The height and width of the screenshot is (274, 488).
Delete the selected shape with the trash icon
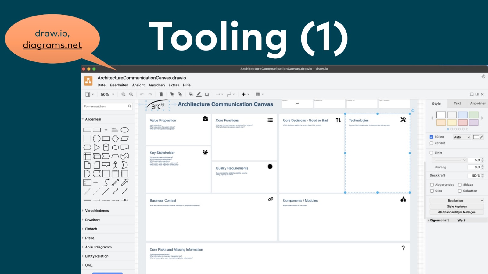[161, 94]
